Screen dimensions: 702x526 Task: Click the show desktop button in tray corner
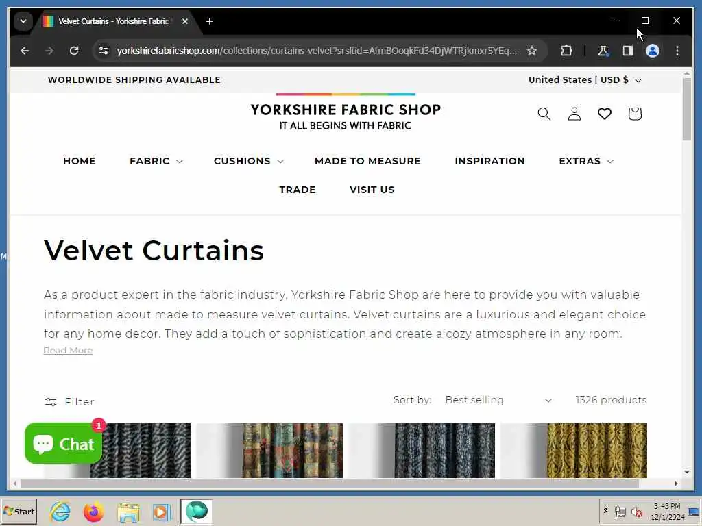pos(695,511)
